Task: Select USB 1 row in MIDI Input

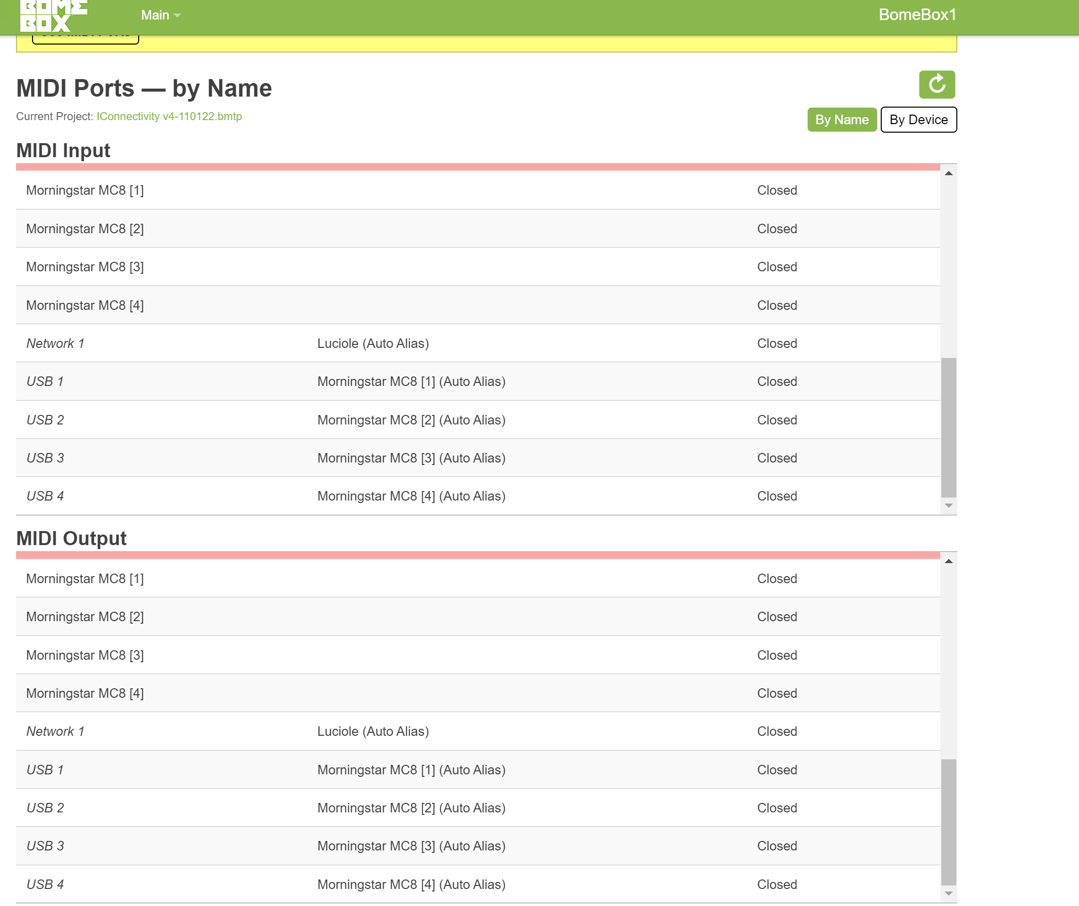Action: (x=45, y=381)
